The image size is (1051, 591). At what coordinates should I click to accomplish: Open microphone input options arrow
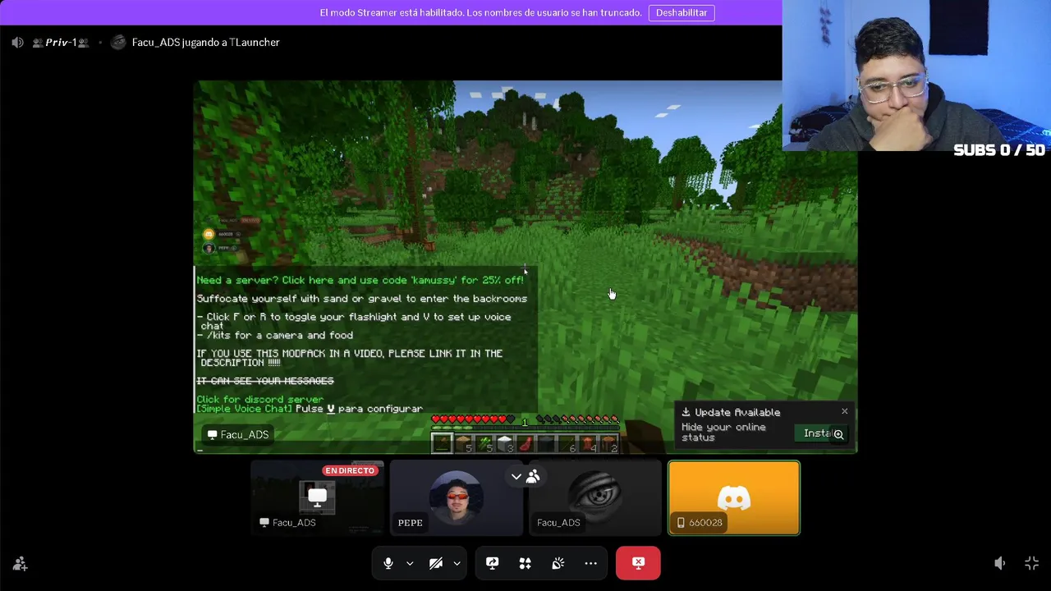[x=410, y=564]
